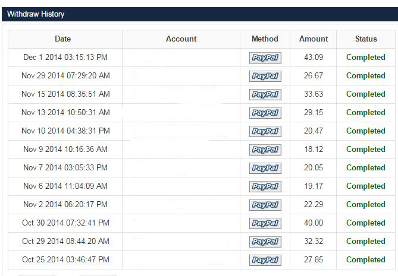
Task: Click PayPal icon in the 26.67 row
Action: 265,76
